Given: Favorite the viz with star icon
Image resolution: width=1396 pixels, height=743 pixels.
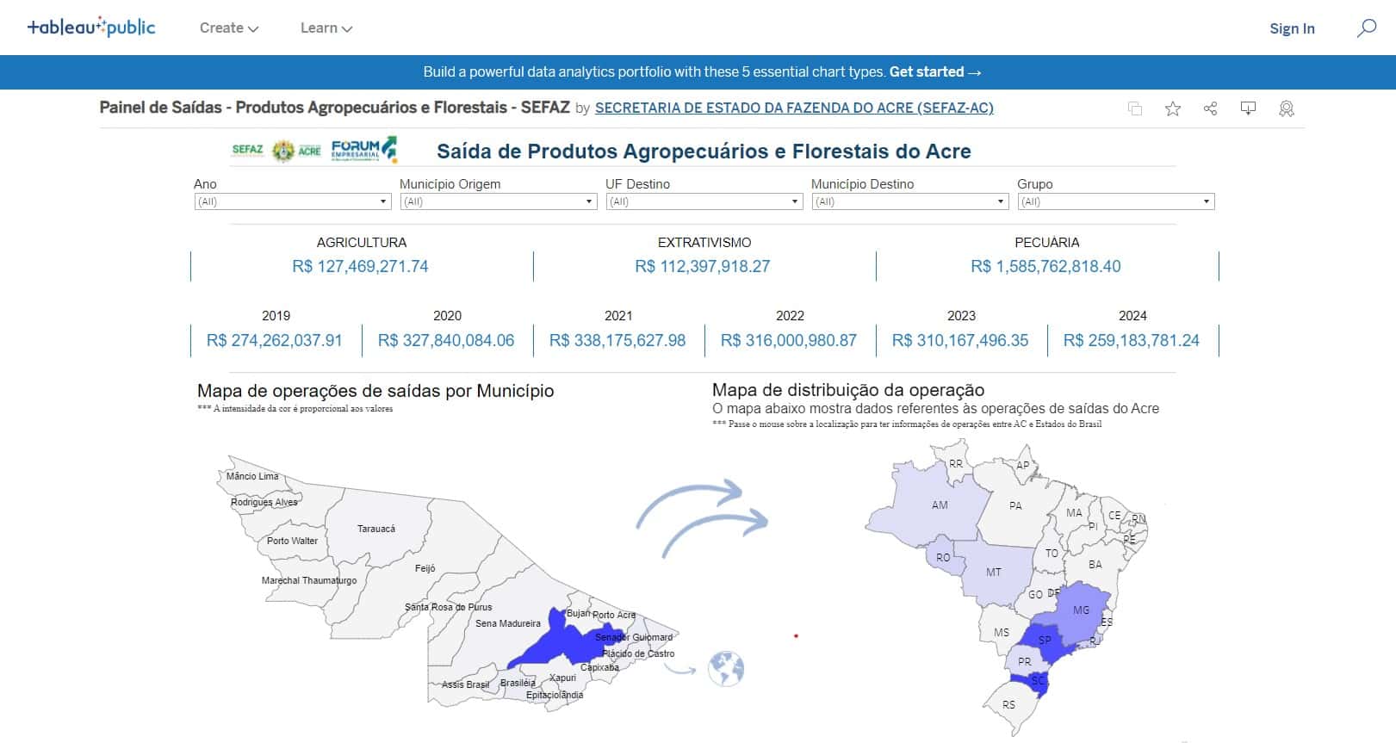Looking at the screenshot, I should point(1172,108).
